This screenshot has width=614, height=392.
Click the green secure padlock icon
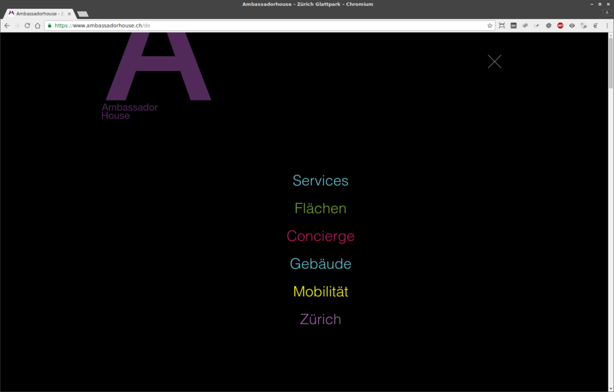tap(49, 26)
